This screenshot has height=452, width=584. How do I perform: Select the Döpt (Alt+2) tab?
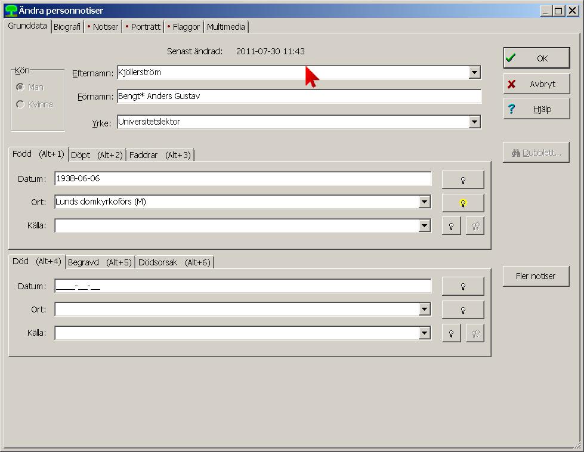click(97, 155)
